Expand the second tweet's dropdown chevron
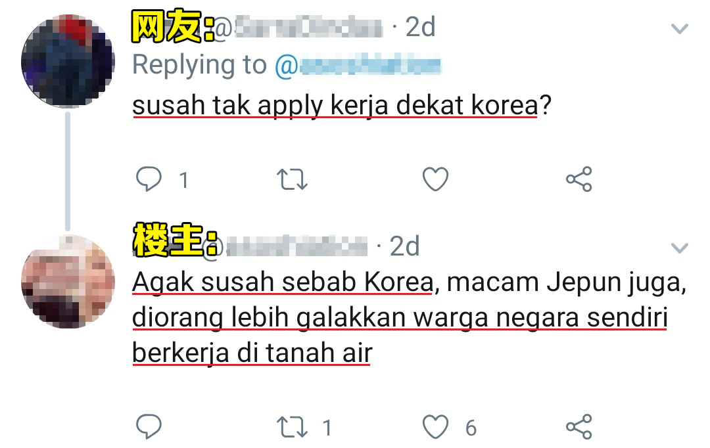 pyautogui.click(x=679, y=248)
